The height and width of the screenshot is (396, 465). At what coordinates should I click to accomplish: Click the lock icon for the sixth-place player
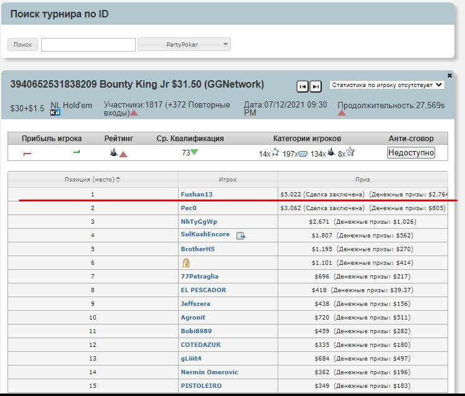point(186,263)
